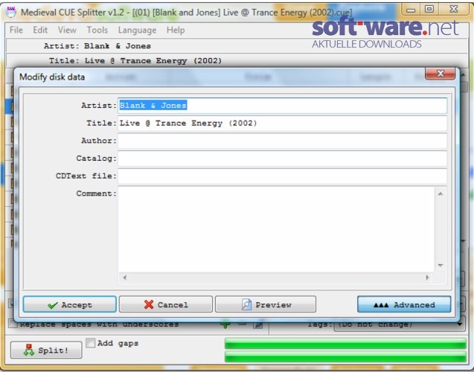
Task: Close the Modify disk data dialog
Action: pos(441,74)
